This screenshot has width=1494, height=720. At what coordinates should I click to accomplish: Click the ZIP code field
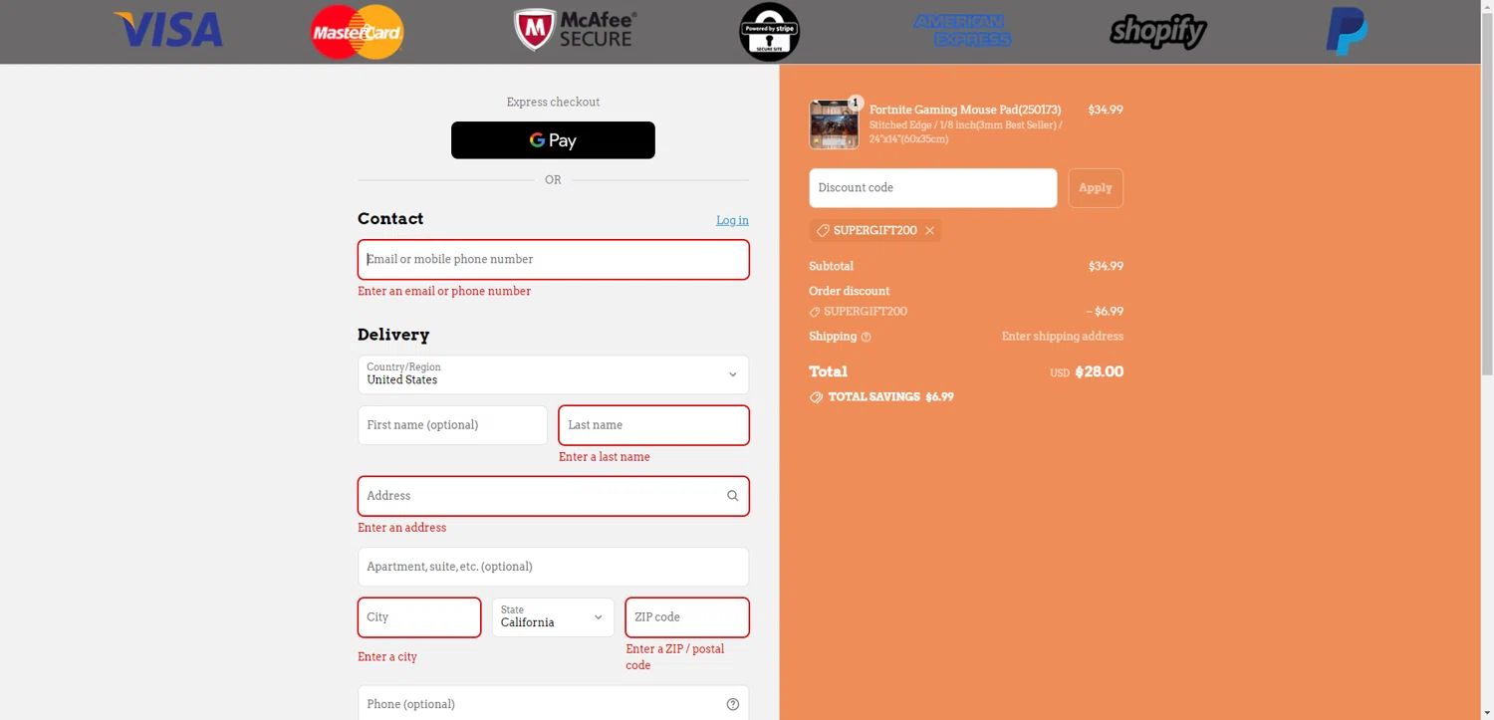pyautogui.click(x=687, y=617)
